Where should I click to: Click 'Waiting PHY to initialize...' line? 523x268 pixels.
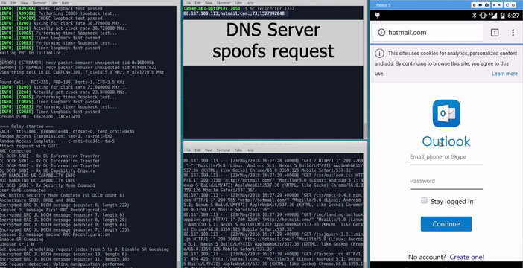click(34, 53)
